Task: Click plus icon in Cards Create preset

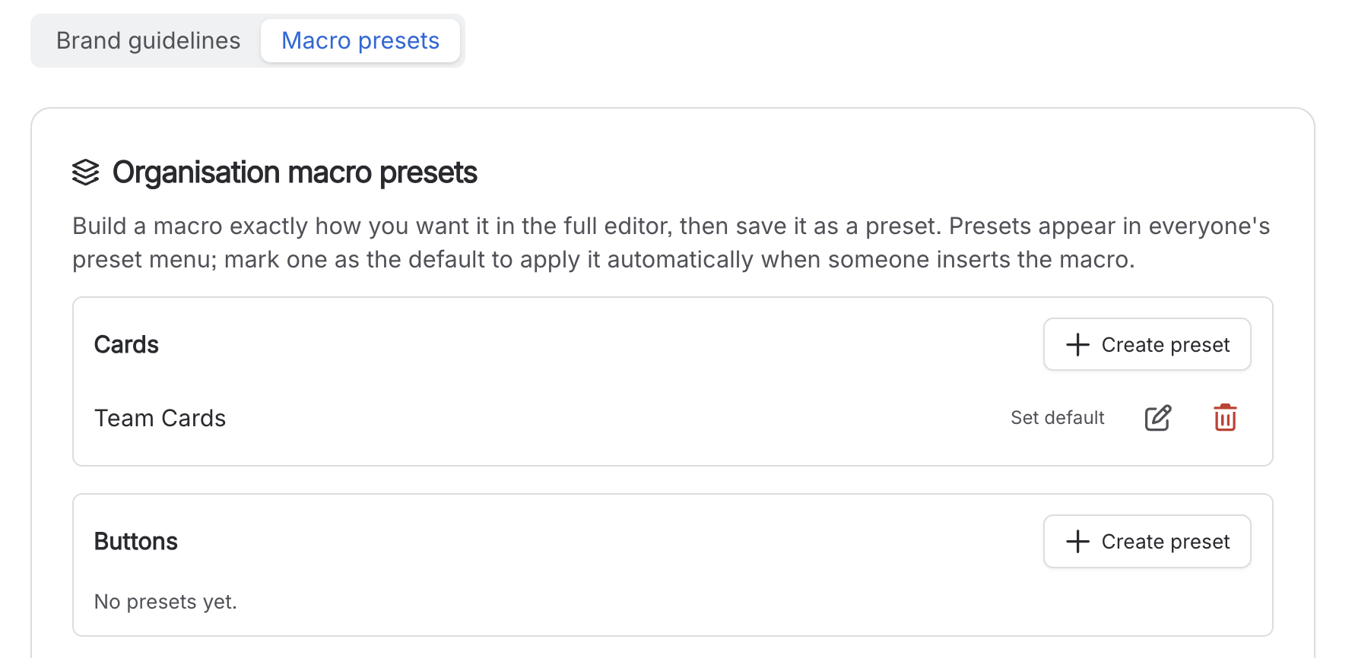Action: [1077, 345]
